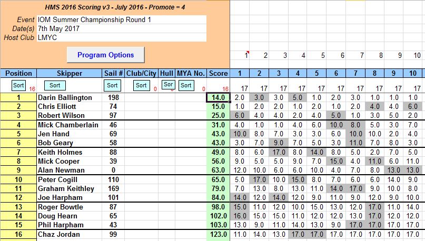Sort the list by Skipper name
425x241 pixels.
click(55, 85)
